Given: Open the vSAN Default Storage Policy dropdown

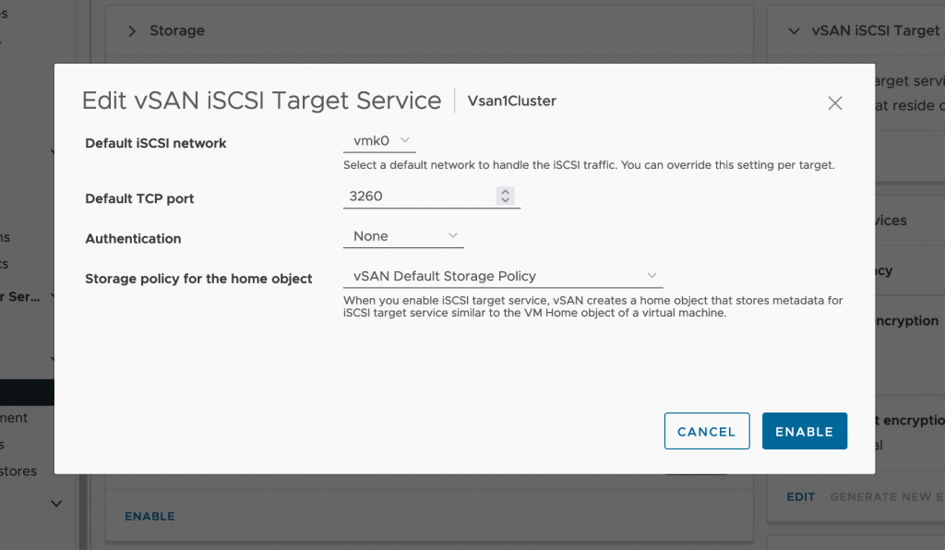Looking at the screenshot, I should [x=503, y=276].
